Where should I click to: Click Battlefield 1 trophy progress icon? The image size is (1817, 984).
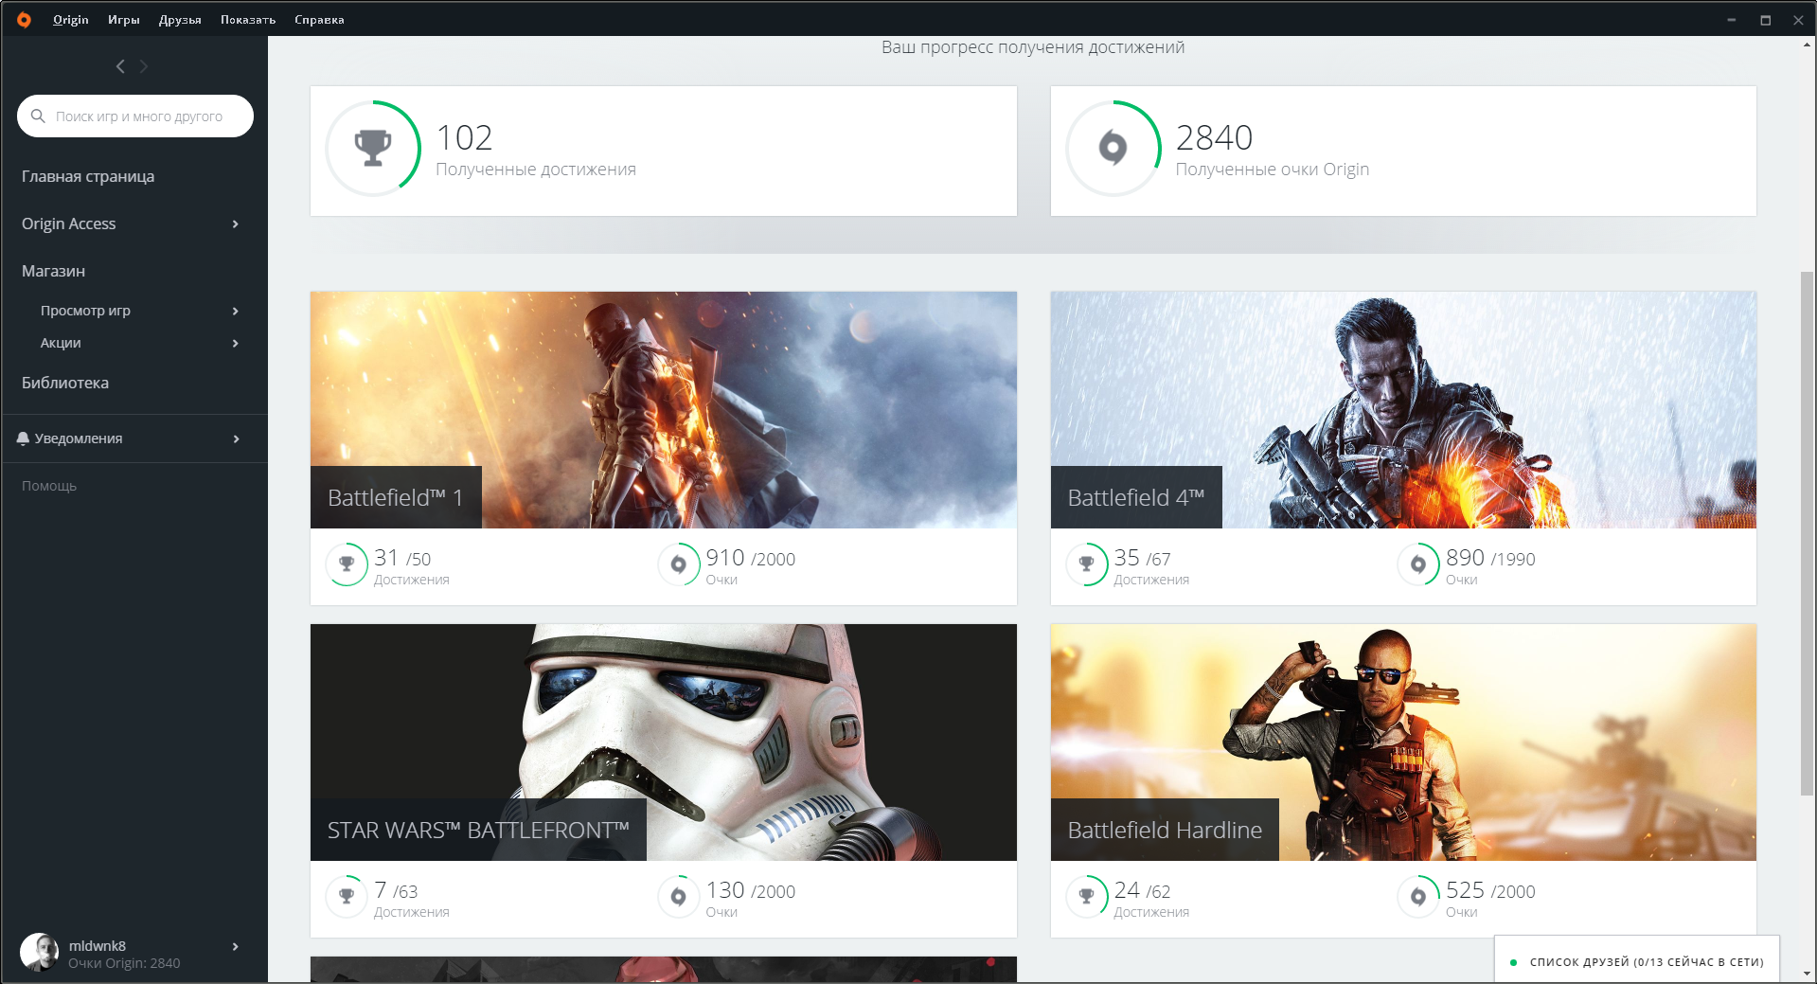tap(347, 564)
